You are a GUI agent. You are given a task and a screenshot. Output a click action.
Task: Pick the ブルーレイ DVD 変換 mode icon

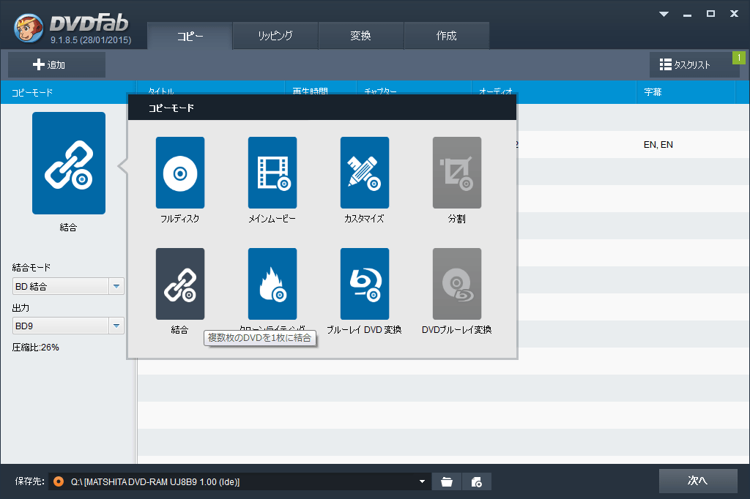365,283
